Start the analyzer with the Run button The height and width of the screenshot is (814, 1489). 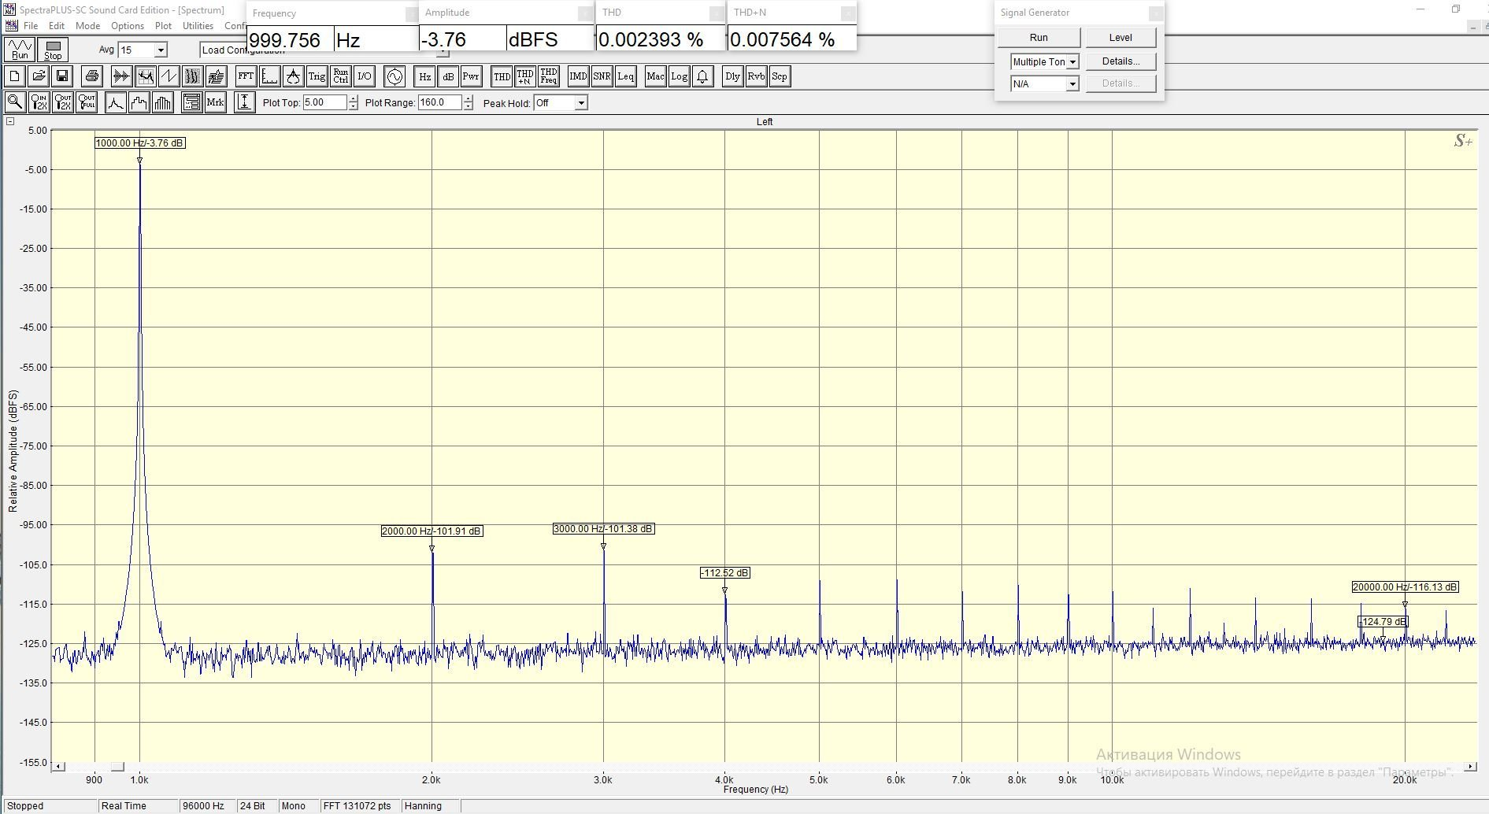(x=20, y=49)
